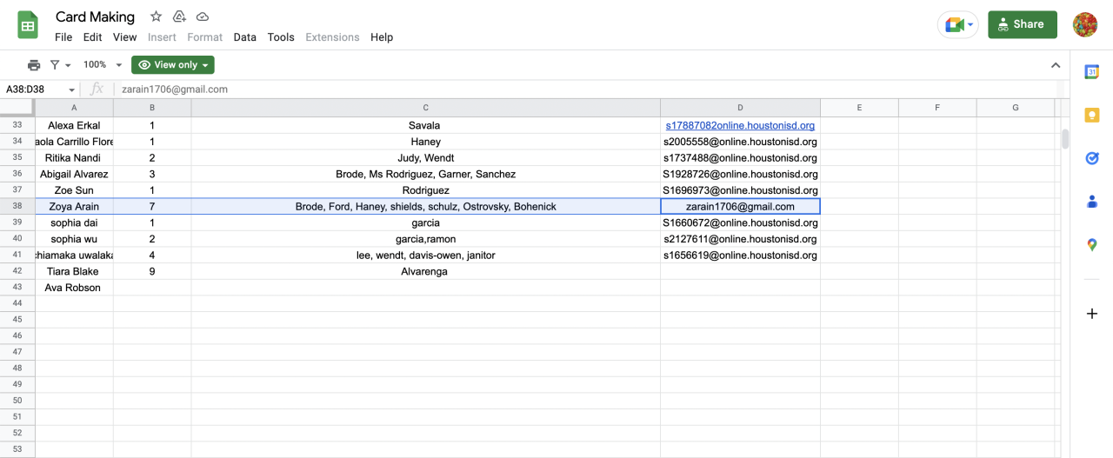The height and width of the screenshot is (458, 1113).
Task: Open the Google Sheets home icon
Action: click(x=28, y=25)
